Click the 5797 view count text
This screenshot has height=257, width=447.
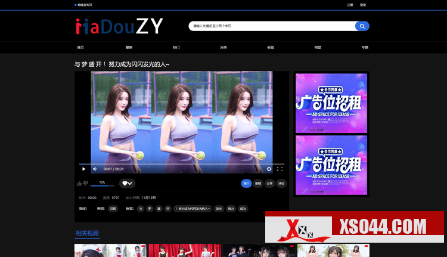click(x=116, y=198)
